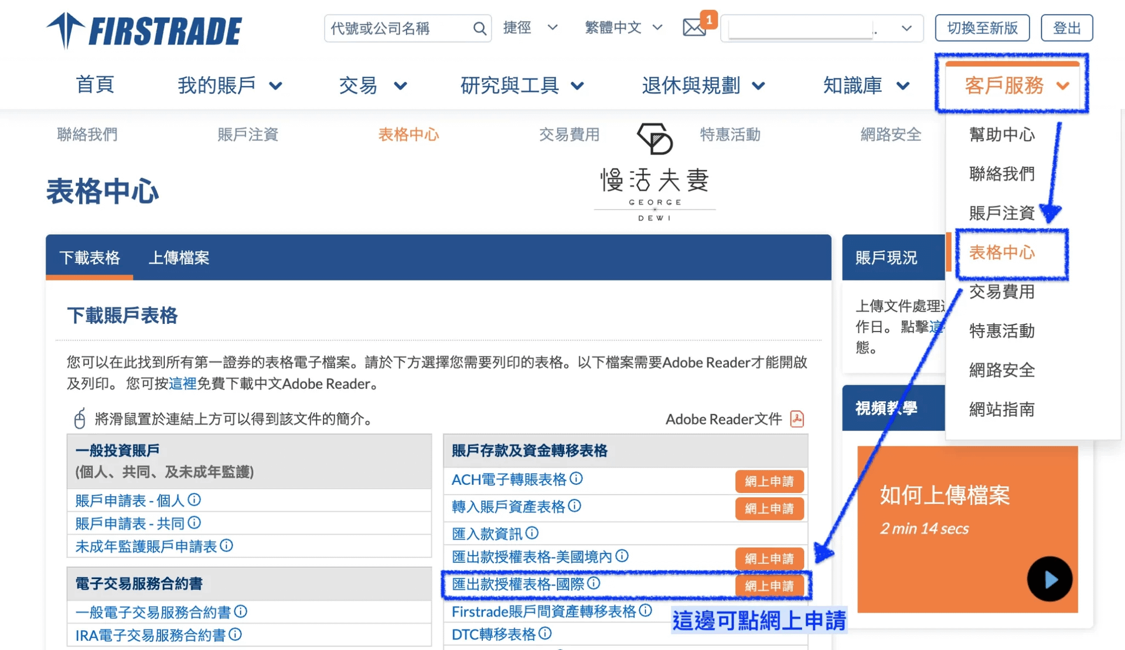
Task: Open IRA電子交易服務合約書 link
Action: (151, 635)
